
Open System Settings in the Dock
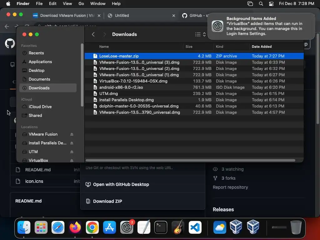127,227
